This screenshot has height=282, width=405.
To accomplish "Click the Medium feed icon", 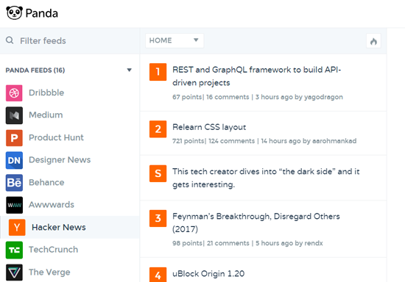I will coord(14,115).
